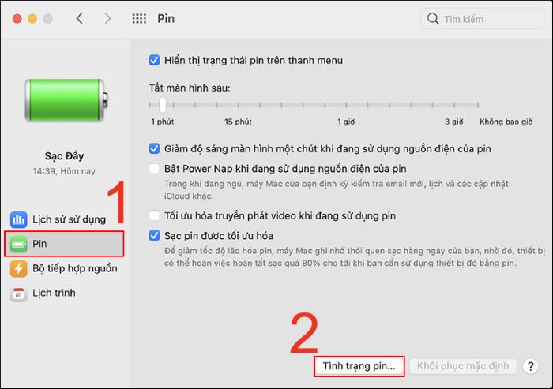Screen dimensions: 553x389
Task: Enable Tối ưu hóa truyền phát video
Action: (x=154, y=215)
